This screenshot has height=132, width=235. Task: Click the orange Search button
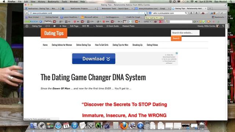coord(176,38)
